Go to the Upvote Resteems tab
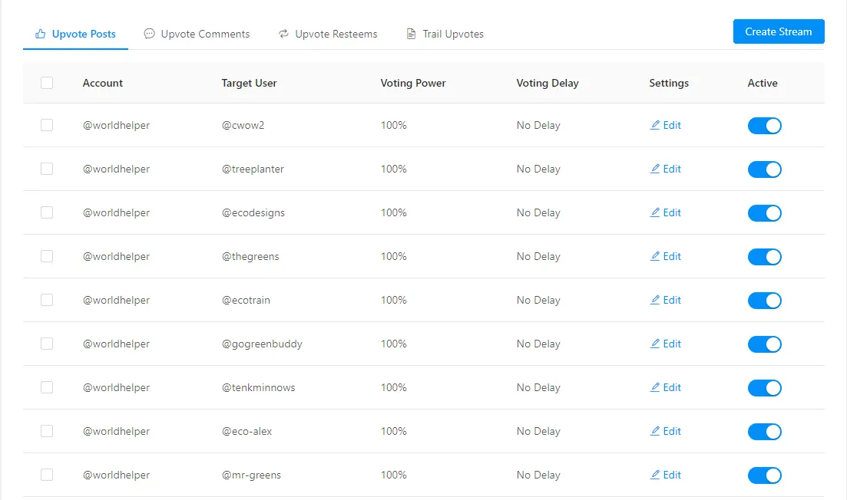The width and height of the screenshot is (847, 500). pos(328,34)
